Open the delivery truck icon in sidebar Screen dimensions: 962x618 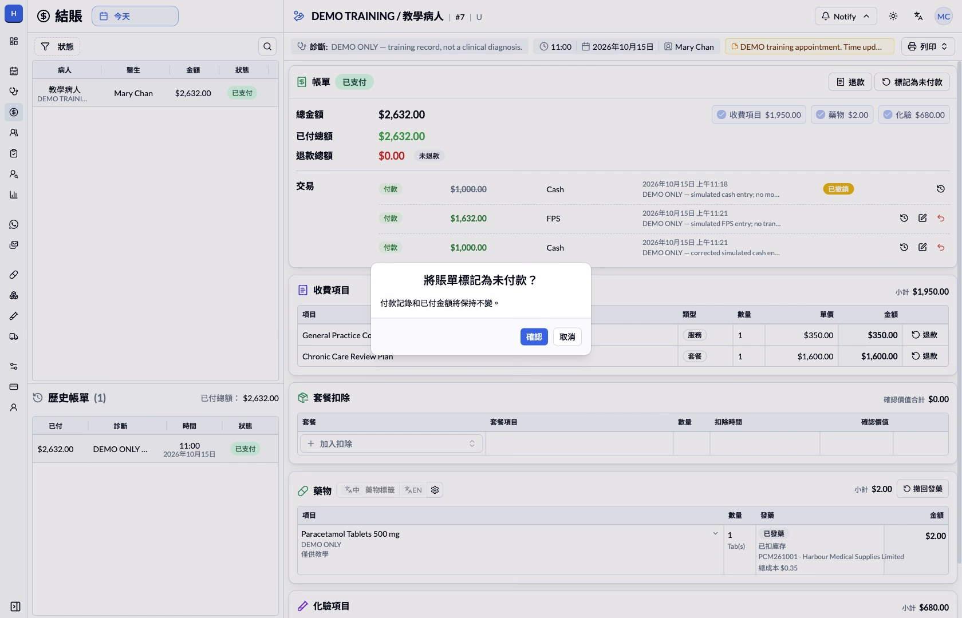[x=14, y=336]
